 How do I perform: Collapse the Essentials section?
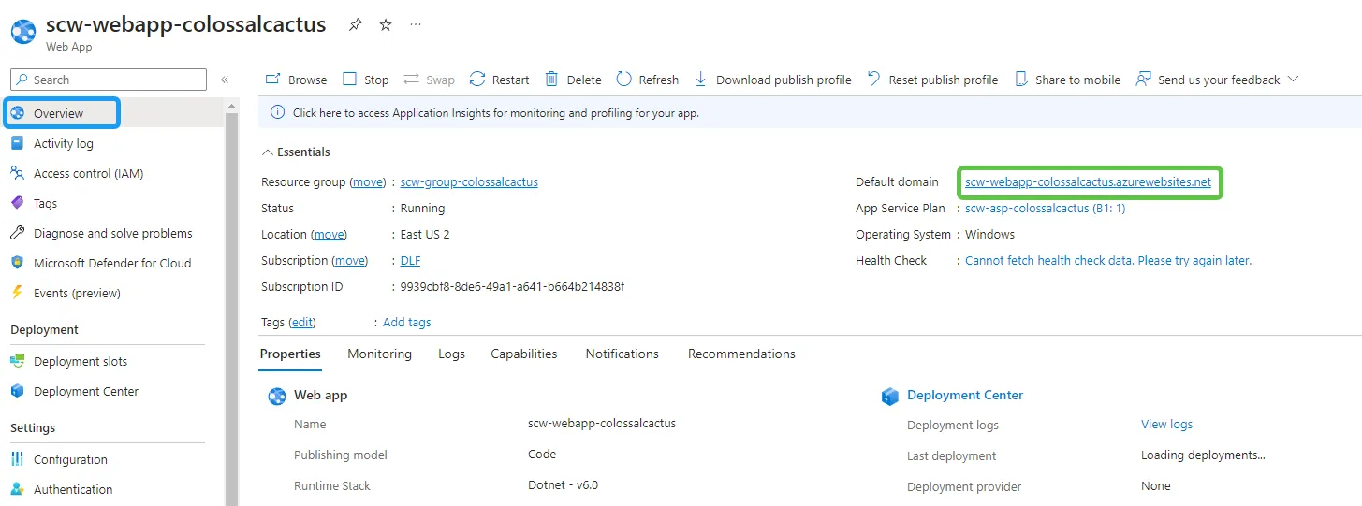[x=268, y=152]
